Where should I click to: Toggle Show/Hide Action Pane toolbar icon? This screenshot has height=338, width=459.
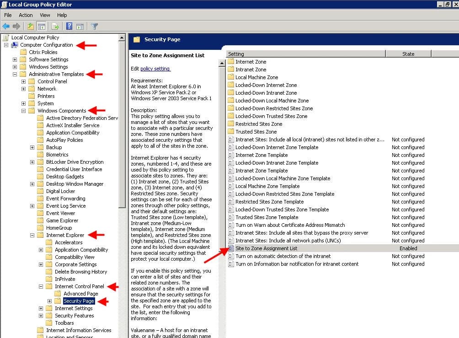(80, 27)
